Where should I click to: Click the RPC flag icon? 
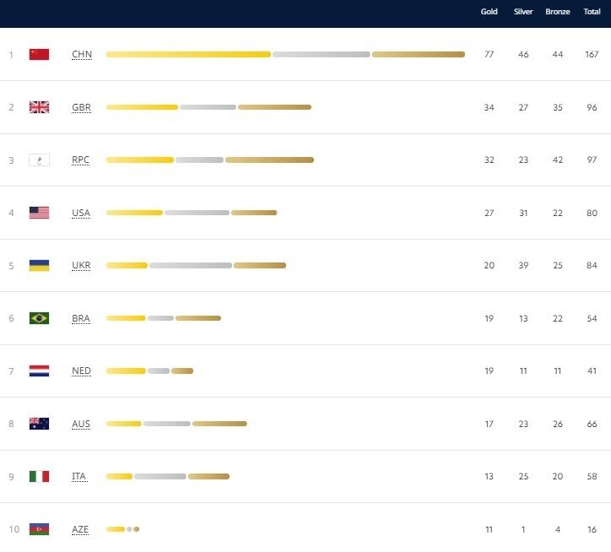coord(39,160)
